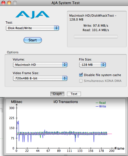The height and width of the screenshot is (156, 128).
Task: Switch to the Text view
Action: (74, 94)
